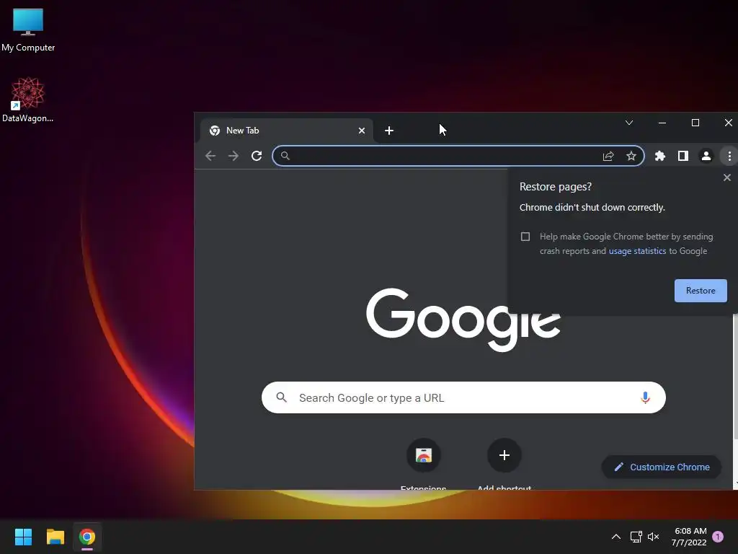Open a new tab with the plus button
This screenshot has height=554, width=738.
click(388, 131)
